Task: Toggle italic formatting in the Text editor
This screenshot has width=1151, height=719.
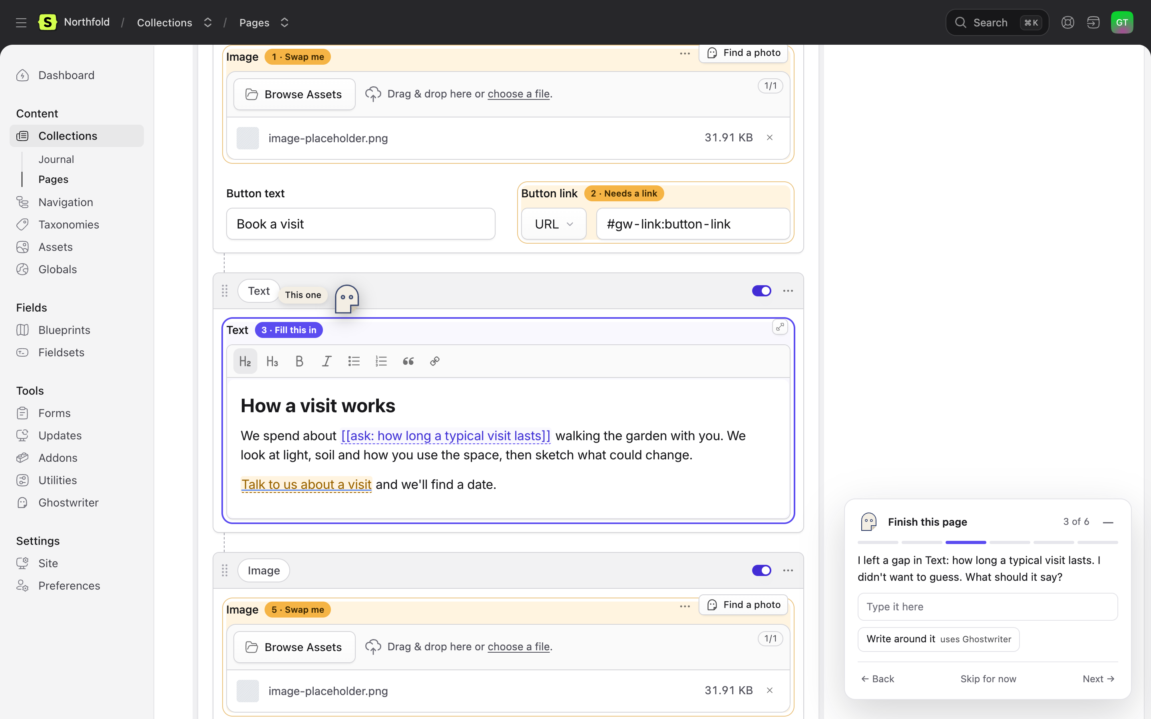Action: tap(326, 361)
